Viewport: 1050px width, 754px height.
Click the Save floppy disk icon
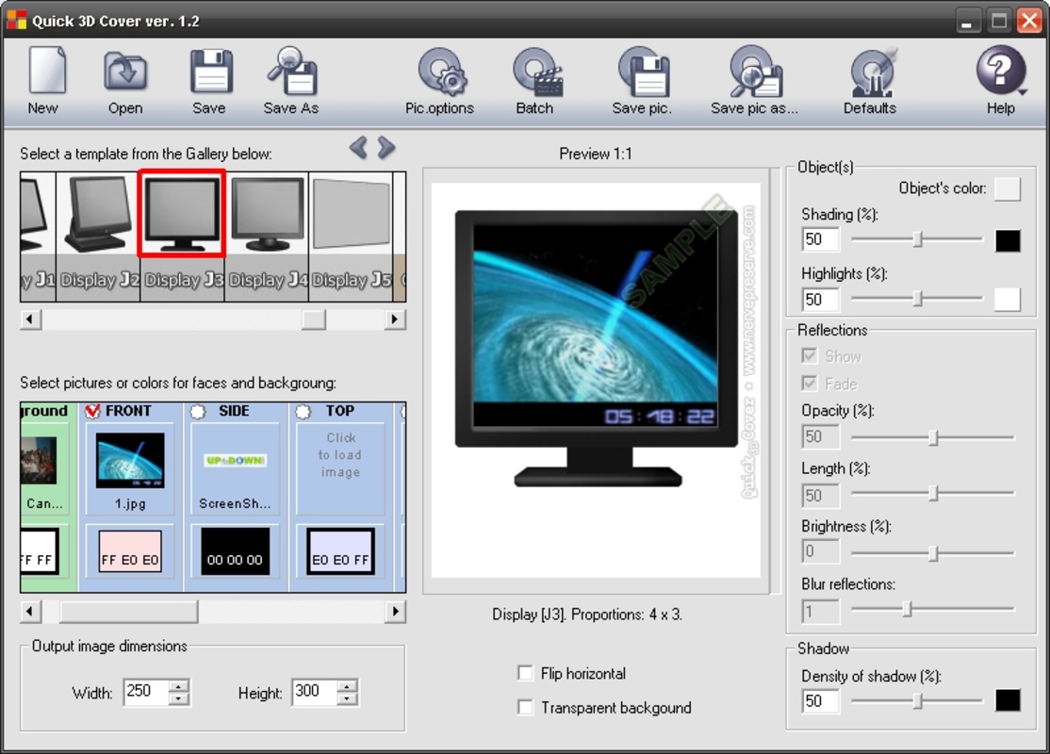click(x=209, y=73)
